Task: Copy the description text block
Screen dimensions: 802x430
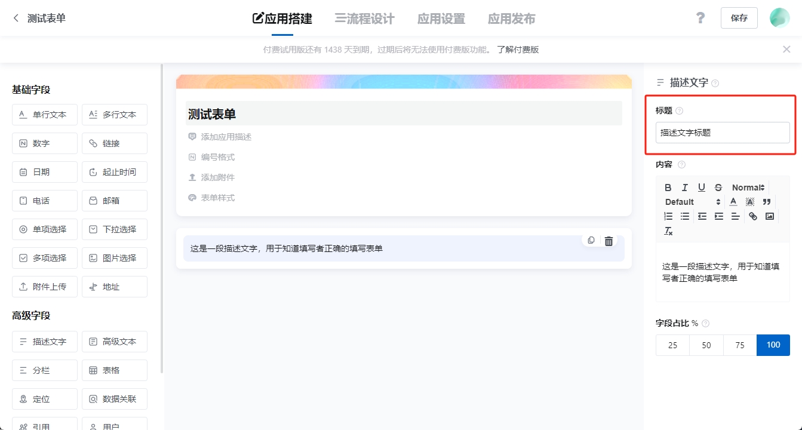Action: [x=591, y=239]
